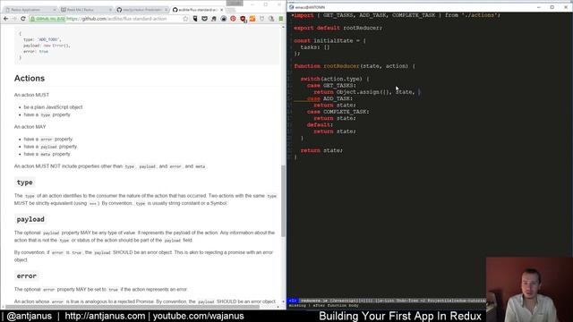Minimize the Emacs window
This screenshot has height=322, width=573.
click(x=539, y=7)
